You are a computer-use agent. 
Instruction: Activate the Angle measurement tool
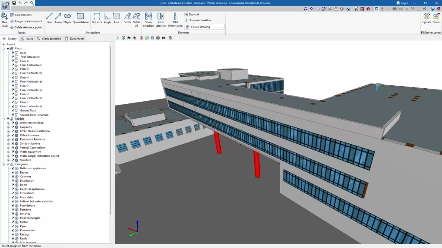pos(107,18)
